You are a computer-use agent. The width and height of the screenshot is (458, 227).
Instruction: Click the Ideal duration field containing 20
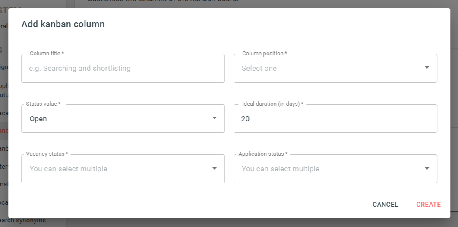click(x=335, y=119)
